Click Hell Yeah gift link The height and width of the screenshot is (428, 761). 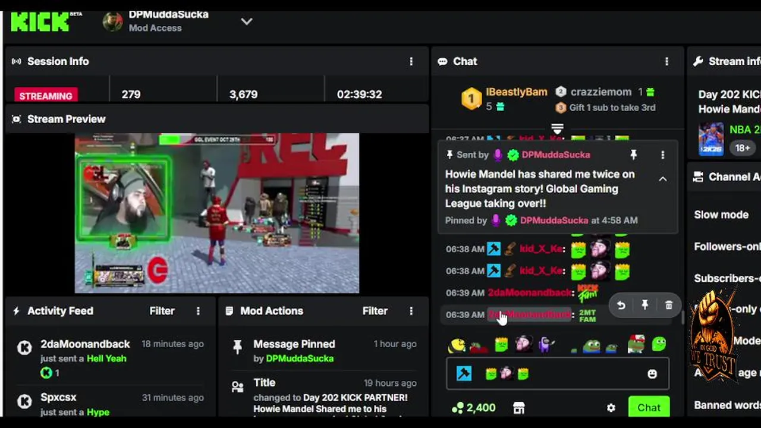click(106, 358)
